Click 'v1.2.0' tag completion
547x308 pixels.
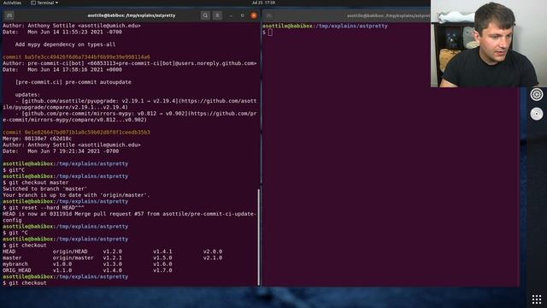pos(112,252)
